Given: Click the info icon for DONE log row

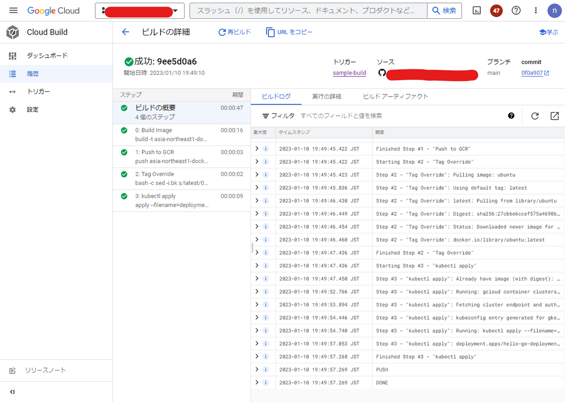Looking at the screenshot, I should point(266,383).
